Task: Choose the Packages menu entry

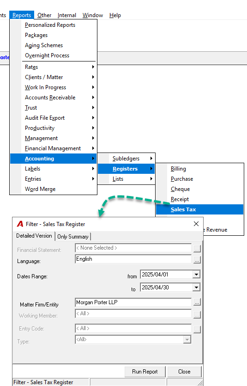Action: tap(54, 35)
